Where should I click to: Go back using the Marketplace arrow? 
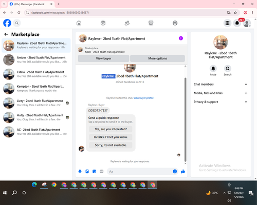click(6, 34)
